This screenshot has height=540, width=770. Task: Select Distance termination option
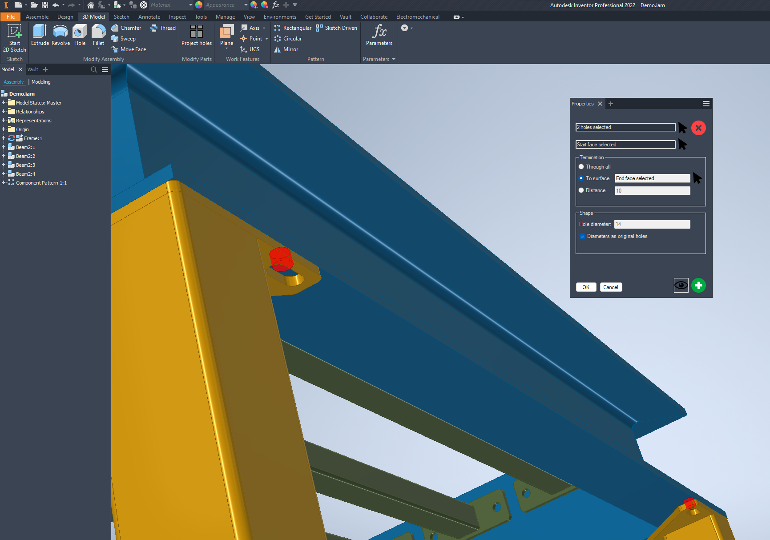(x=581, y=190)
